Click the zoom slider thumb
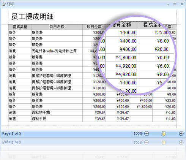This screenshot has width=186, height=160. coord(164,133)
